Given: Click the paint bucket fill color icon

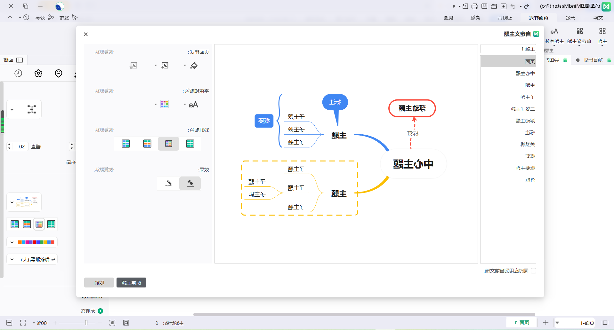Looking at the screenshot, I should [x=194, y=66].
